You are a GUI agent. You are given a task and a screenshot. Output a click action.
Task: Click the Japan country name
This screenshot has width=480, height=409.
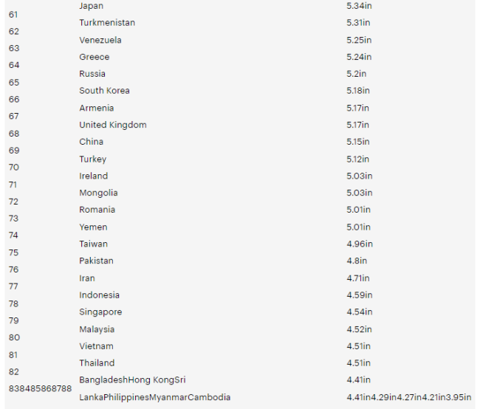(92, 6)
